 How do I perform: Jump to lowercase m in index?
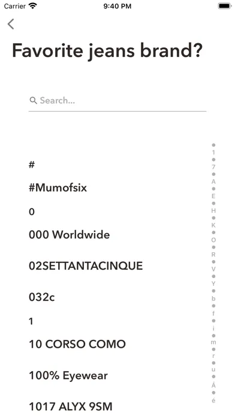tap(213, 342)
